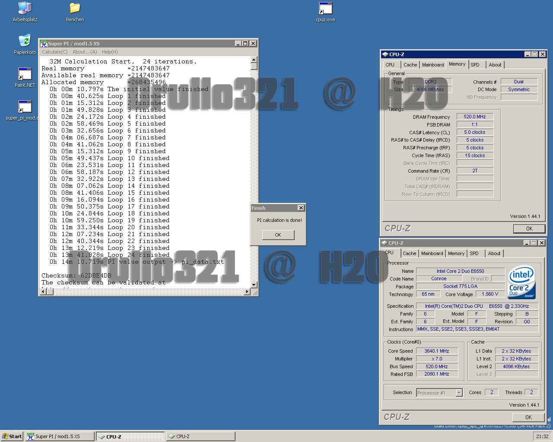This screenshot has width=553, height=442.
Task: Click the Technology 65 nm value
Action: 428,294
